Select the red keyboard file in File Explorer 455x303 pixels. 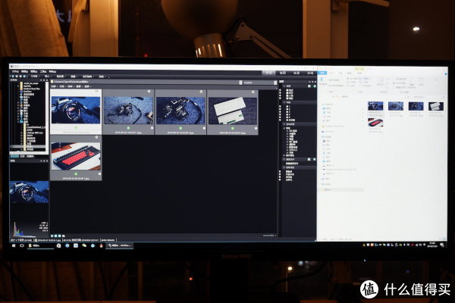point(375,125)
